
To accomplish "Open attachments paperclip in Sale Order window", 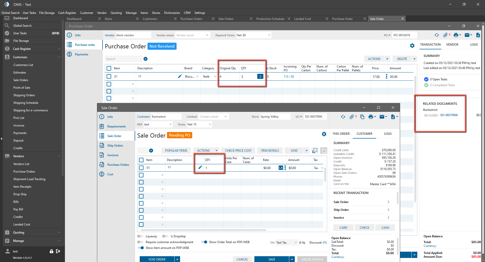I will point(352,117).
